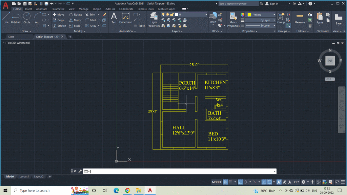The width and height of the screenshot is (347, 195).
Task: Expand the Properties panel
Action: 250,31
